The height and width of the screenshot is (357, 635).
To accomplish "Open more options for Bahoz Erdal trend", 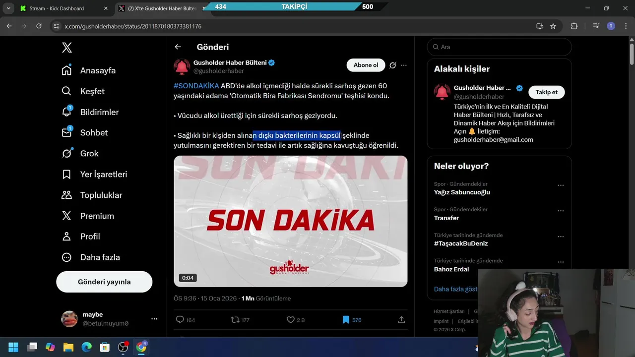I will click(561, 262).
